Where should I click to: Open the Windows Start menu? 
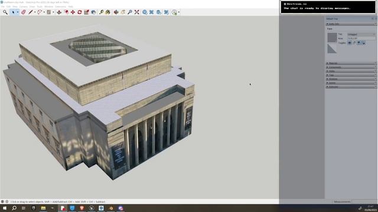pyautogui.click(x=5, y=208)
